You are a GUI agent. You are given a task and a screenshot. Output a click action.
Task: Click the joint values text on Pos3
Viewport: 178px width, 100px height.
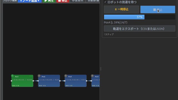tap(76, 80)
